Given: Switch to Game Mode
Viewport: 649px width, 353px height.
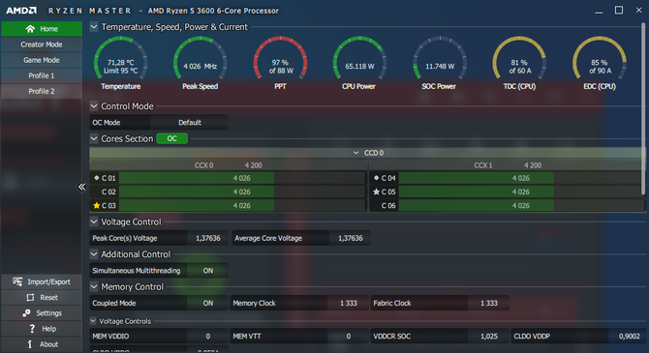Looking at the screenshot, I should point(42,60).
